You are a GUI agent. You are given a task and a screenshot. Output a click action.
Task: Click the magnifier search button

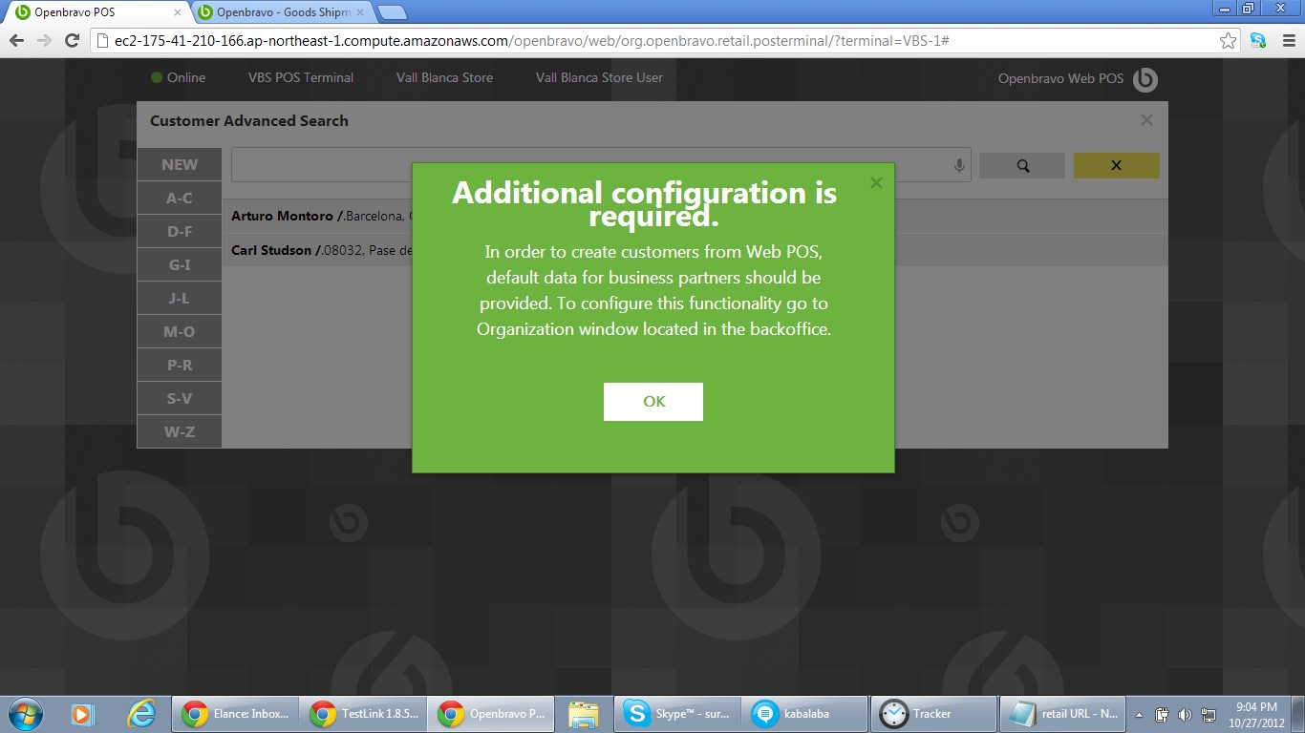(x=1022, y=165)
